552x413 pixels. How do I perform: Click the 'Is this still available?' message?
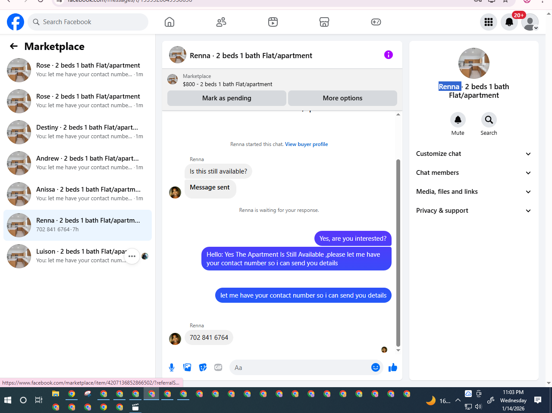point(218,171)
